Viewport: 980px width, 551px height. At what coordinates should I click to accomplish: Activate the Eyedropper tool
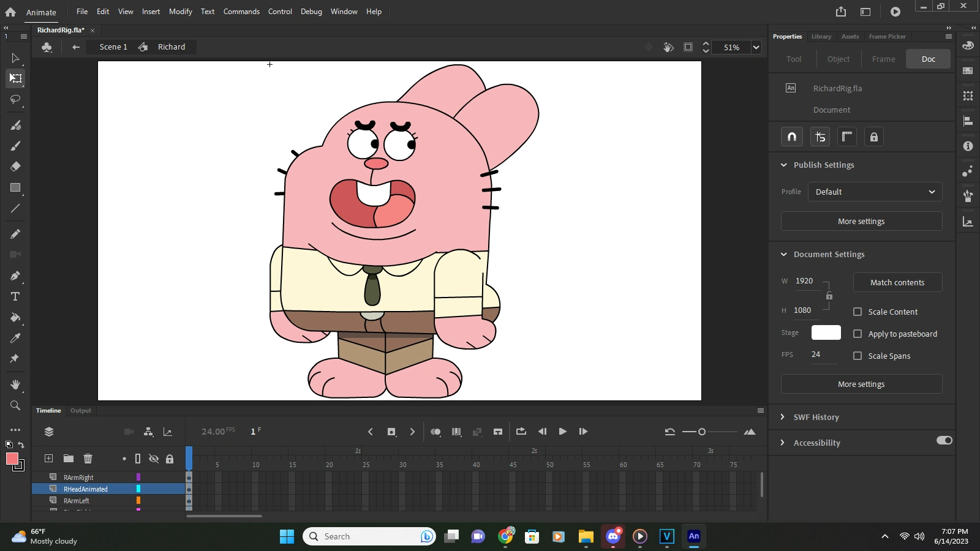15,338
